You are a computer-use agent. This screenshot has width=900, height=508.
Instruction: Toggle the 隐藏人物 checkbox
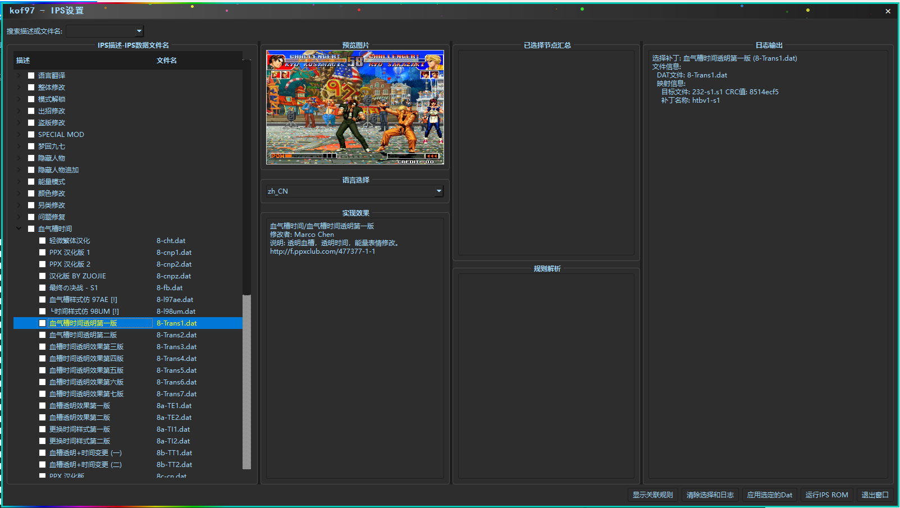pyautogui.click(x=31, y=158)
